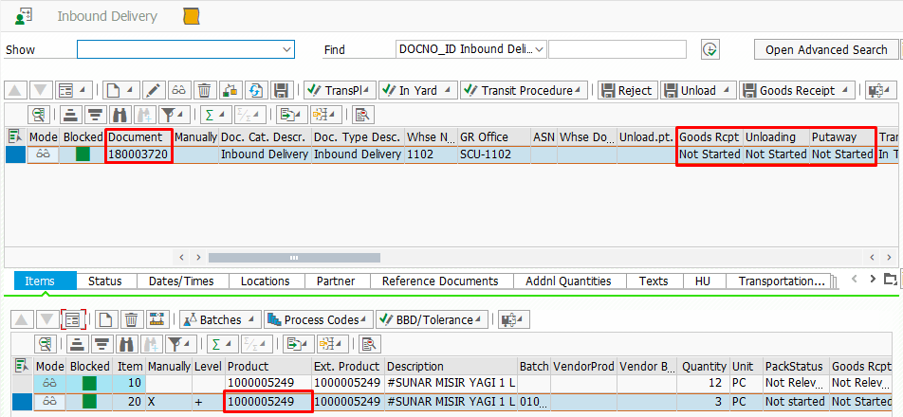This screenshot has height=417, width=903.
Task: Click the save diskette icon in header toolbar
Action: [x=280, y=91]
